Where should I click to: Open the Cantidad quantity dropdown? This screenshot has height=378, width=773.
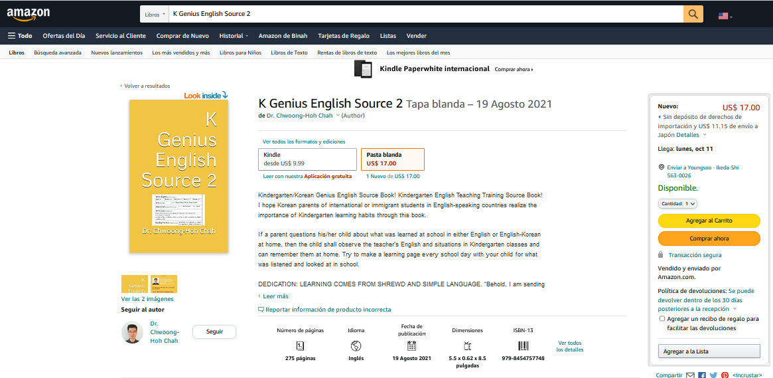coord(677,203)
